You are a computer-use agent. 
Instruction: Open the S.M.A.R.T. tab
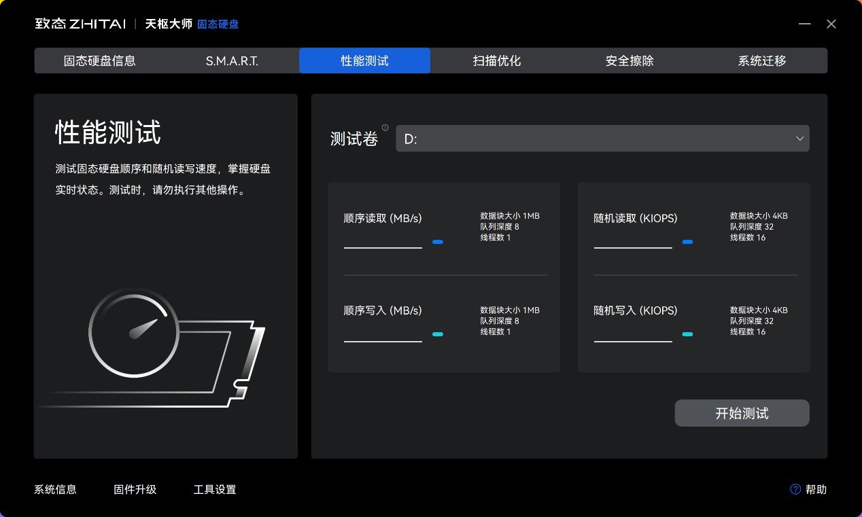click(x=232, y=60)
